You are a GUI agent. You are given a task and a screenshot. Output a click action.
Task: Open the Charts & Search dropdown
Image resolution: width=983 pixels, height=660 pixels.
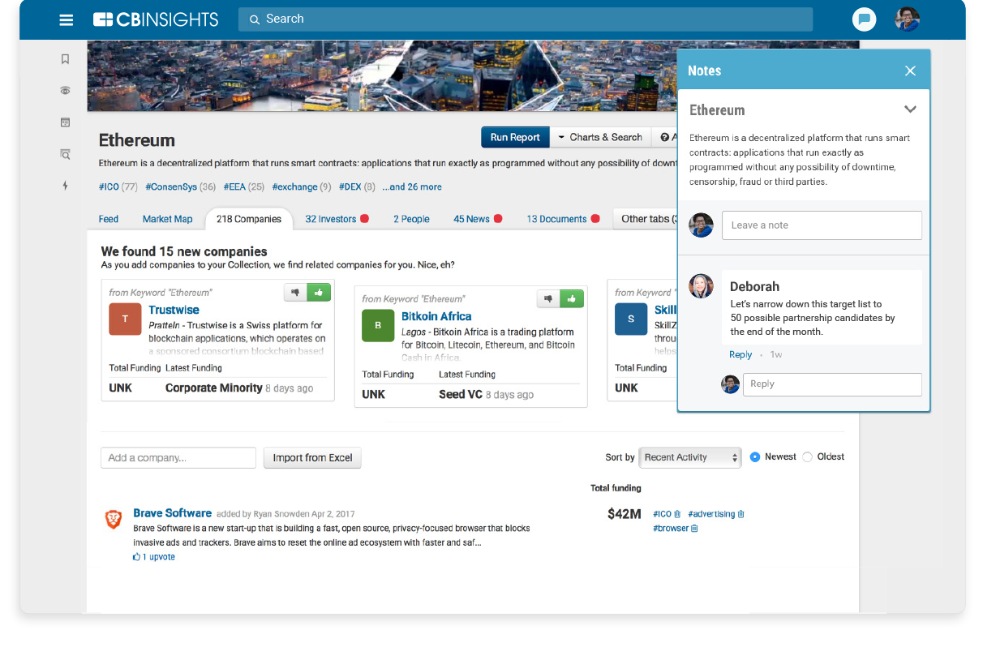point(600,137)
